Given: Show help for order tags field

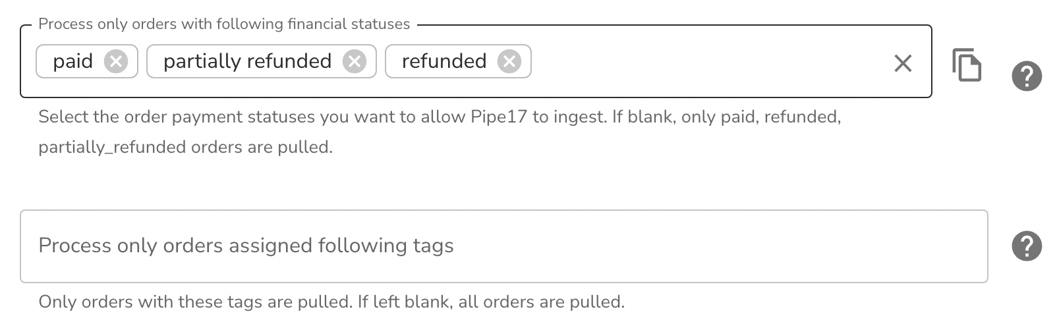Looking at the screenshot, I should pyautogui.click(x=1027, y=246).
